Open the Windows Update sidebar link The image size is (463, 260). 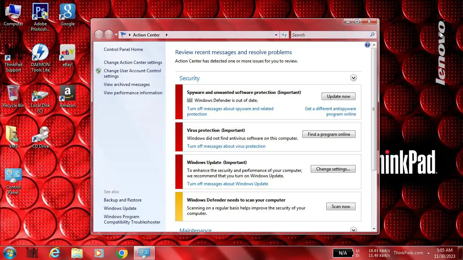120,208
